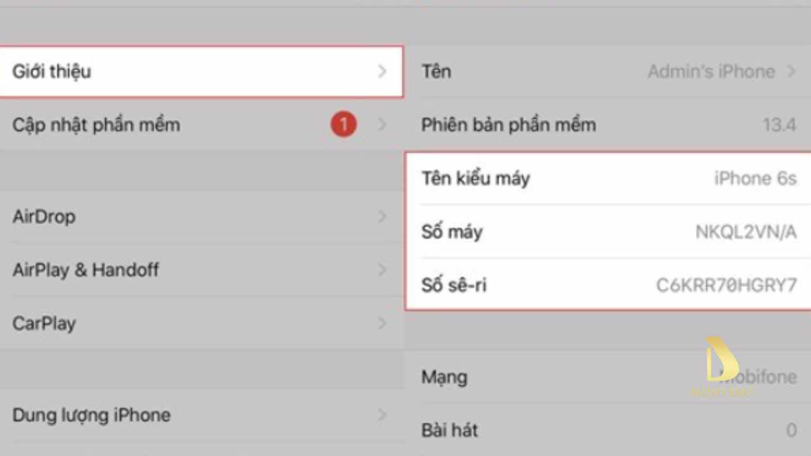Image resolution: width=811 pixels, height=456 pixels.
Task: Tap the model number NKQL2VN/A
Action: click(x=746, y=232)
